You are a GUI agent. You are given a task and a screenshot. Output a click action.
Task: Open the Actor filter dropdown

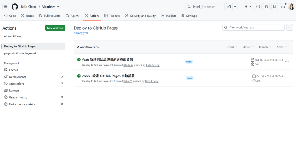pyautogui.click(x=282, y=47)
